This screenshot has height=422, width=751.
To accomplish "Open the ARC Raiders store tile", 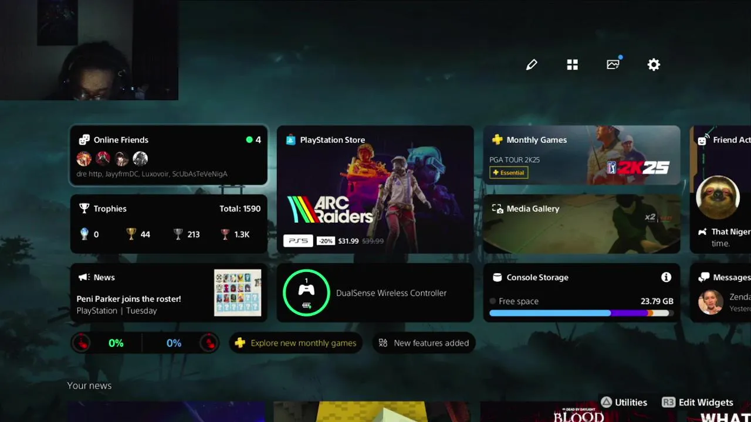I will pos(375,189).
